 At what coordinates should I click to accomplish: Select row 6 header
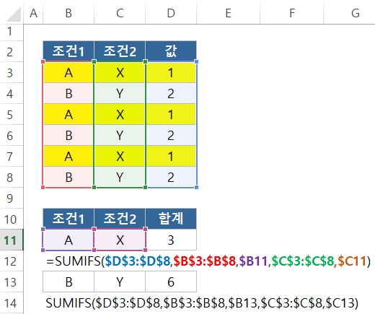(x=12, y=135)
